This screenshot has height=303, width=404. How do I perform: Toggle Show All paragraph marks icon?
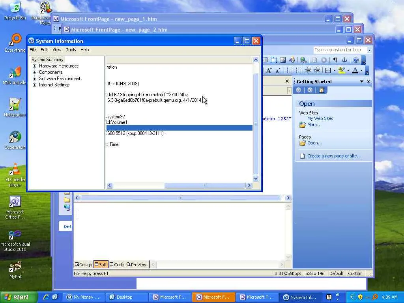(x=335, y=60)
